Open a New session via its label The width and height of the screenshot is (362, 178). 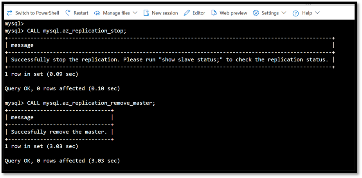click(x=165, y=13)
